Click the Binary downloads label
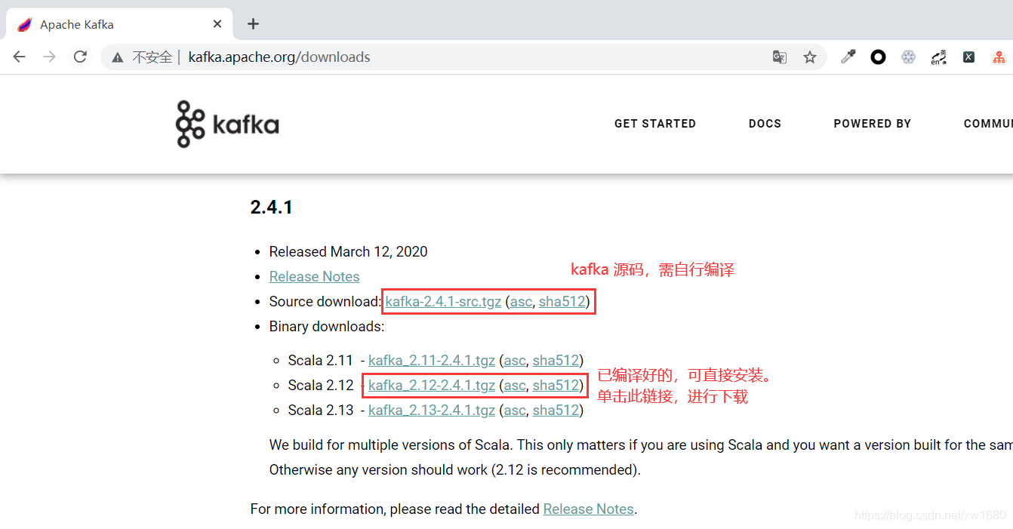The height and width of the screenshot is (529, 1013). (327, 326)
